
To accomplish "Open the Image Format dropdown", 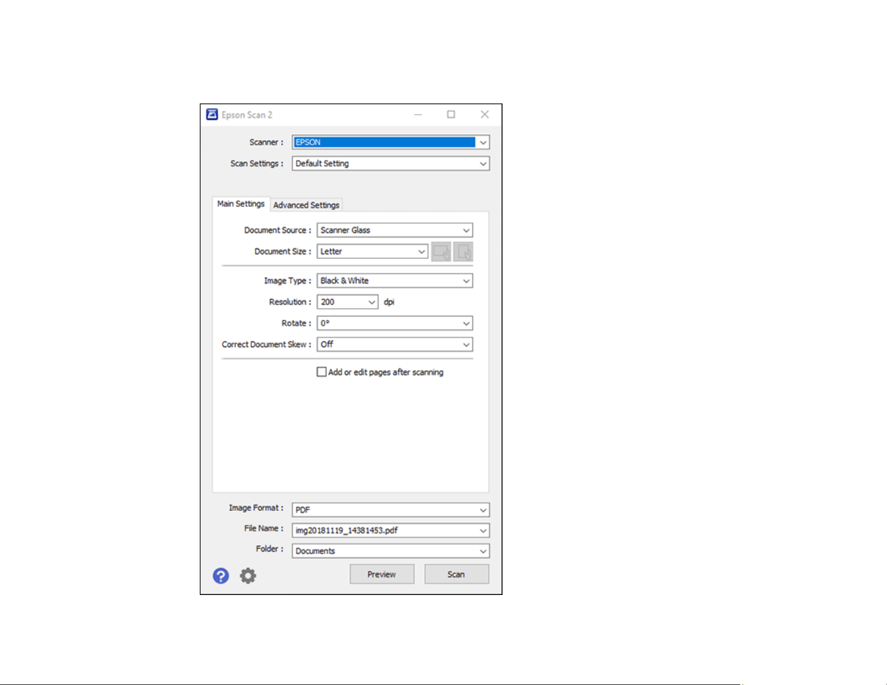I will pos(391,509).
